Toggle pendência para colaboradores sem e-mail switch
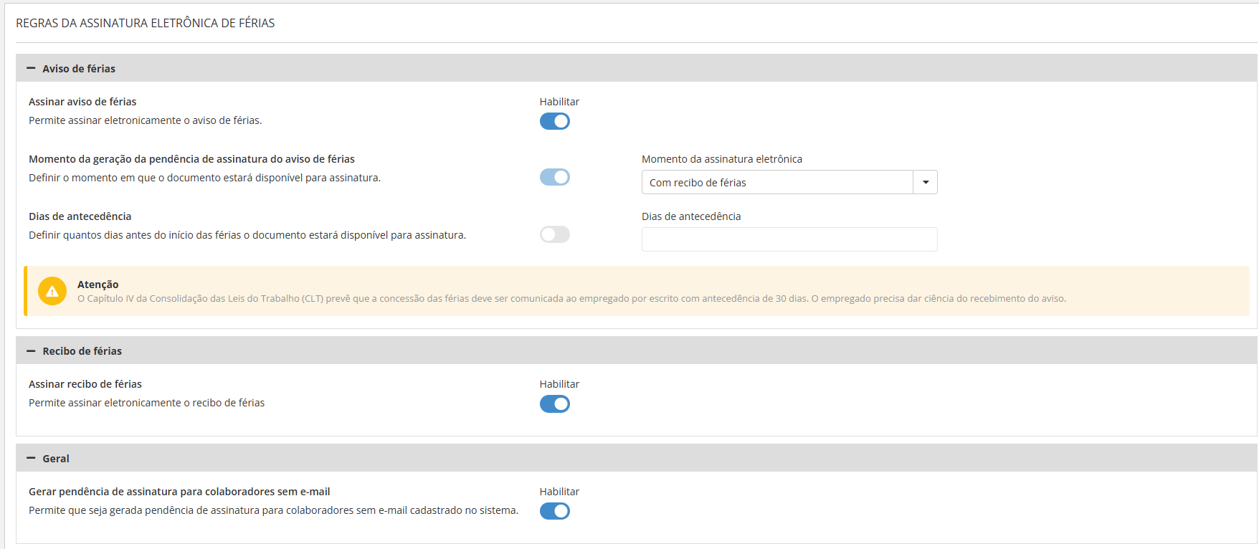Image resolution: width=1259 pixels, height=549 pixels. [x=554, y=511]
